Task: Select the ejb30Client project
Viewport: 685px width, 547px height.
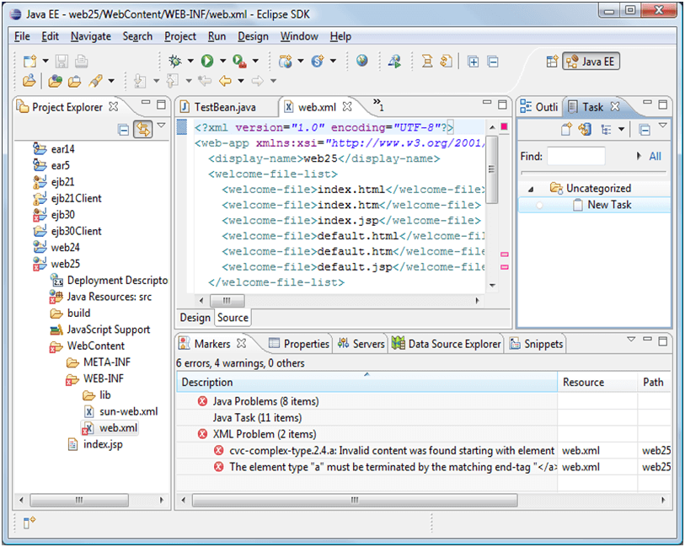Action: 67,231
